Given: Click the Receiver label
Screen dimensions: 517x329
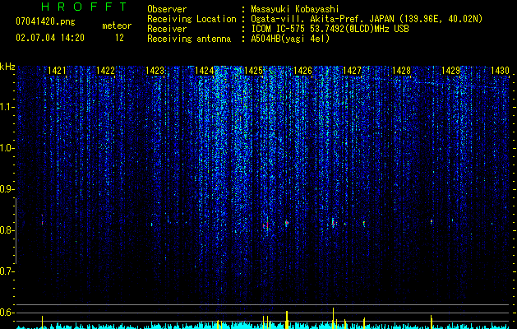Looking at the screenshot, I should (167, 29).
